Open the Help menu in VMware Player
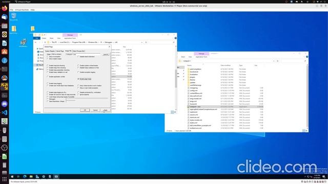This screenshot has height=184, width=328. 32,10
